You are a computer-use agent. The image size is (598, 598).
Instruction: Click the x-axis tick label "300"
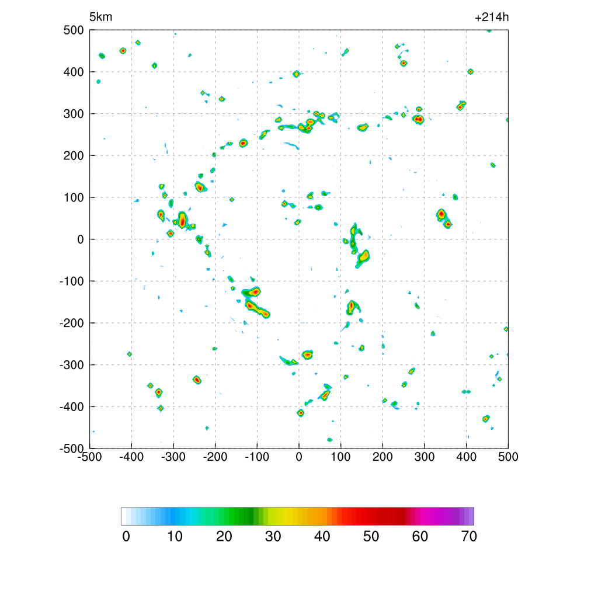425,457
